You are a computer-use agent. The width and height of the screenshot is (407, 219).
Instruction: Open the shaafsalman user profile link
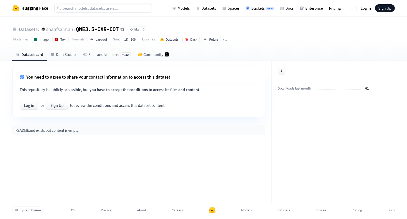(x=60, y=29)
